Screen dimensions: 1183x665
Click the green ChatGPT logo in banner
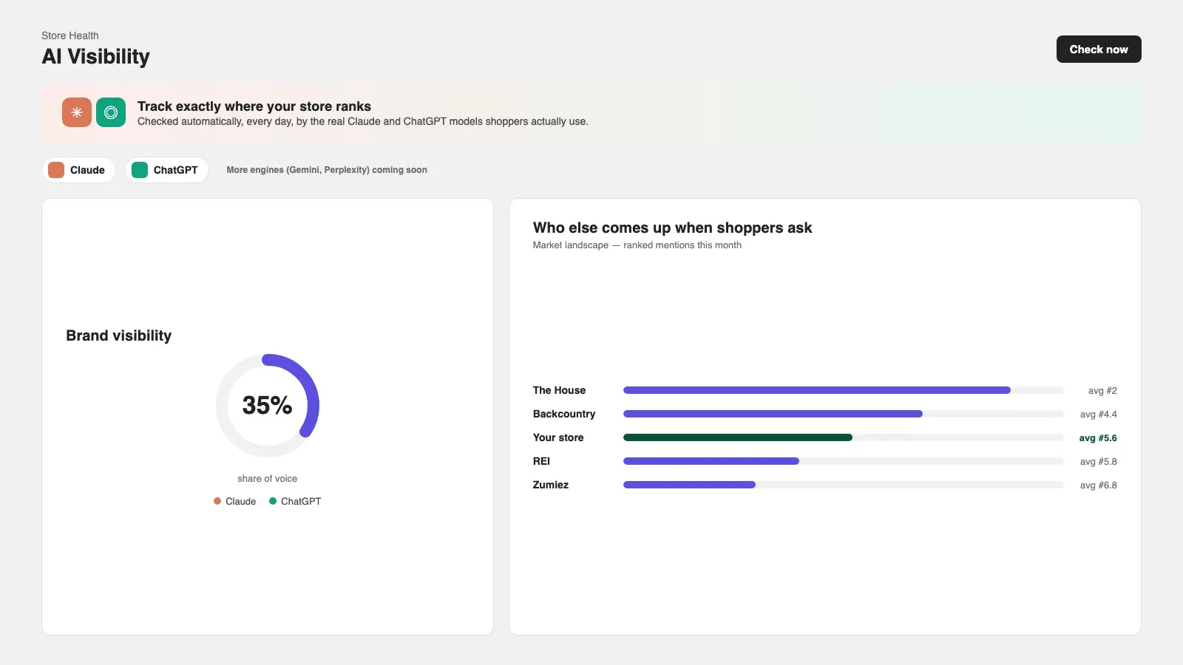coord(111,112)
